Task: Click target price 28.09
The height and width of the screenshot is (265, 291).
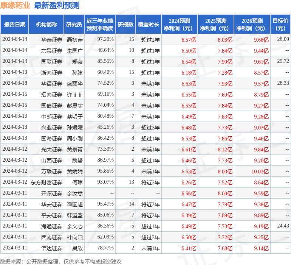Action: point(283,39)
